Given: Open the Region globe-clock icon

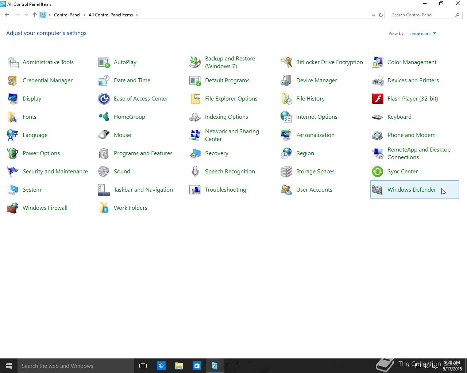Looking at the screenshot, I should [286, 153].
